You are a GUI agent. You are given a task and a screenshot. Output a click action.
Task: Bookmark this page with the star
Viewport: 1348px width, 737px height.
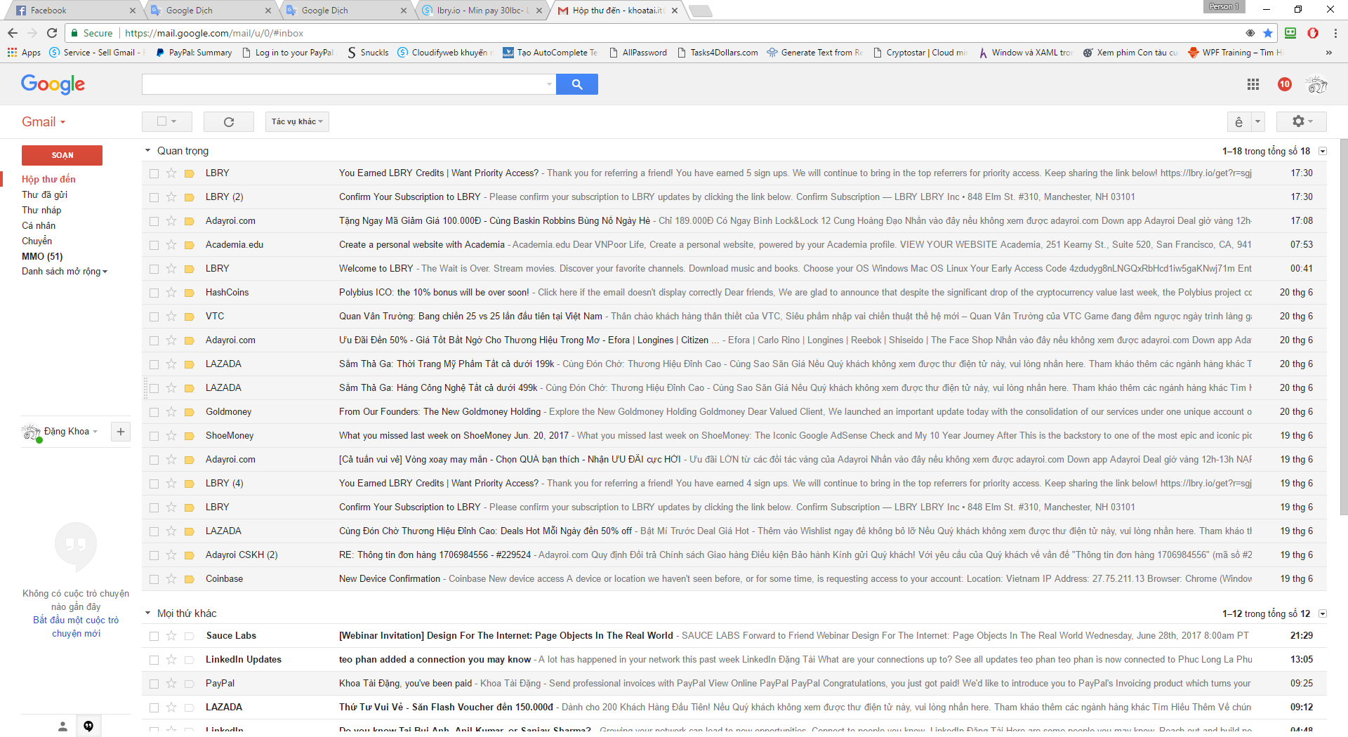tap(1268, 33)
